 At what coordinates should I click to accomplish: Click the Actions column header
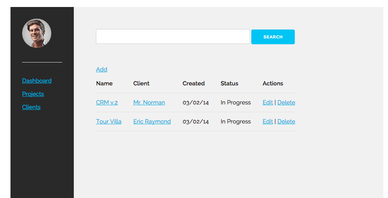pyautogui.click(x=273, y=83)
